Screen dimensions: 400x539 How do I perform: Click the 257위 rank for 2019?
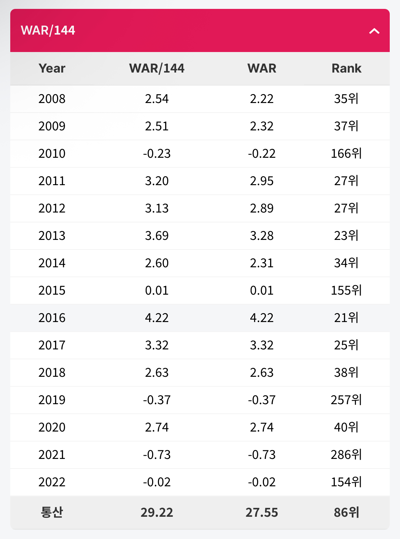coord(346,400)
